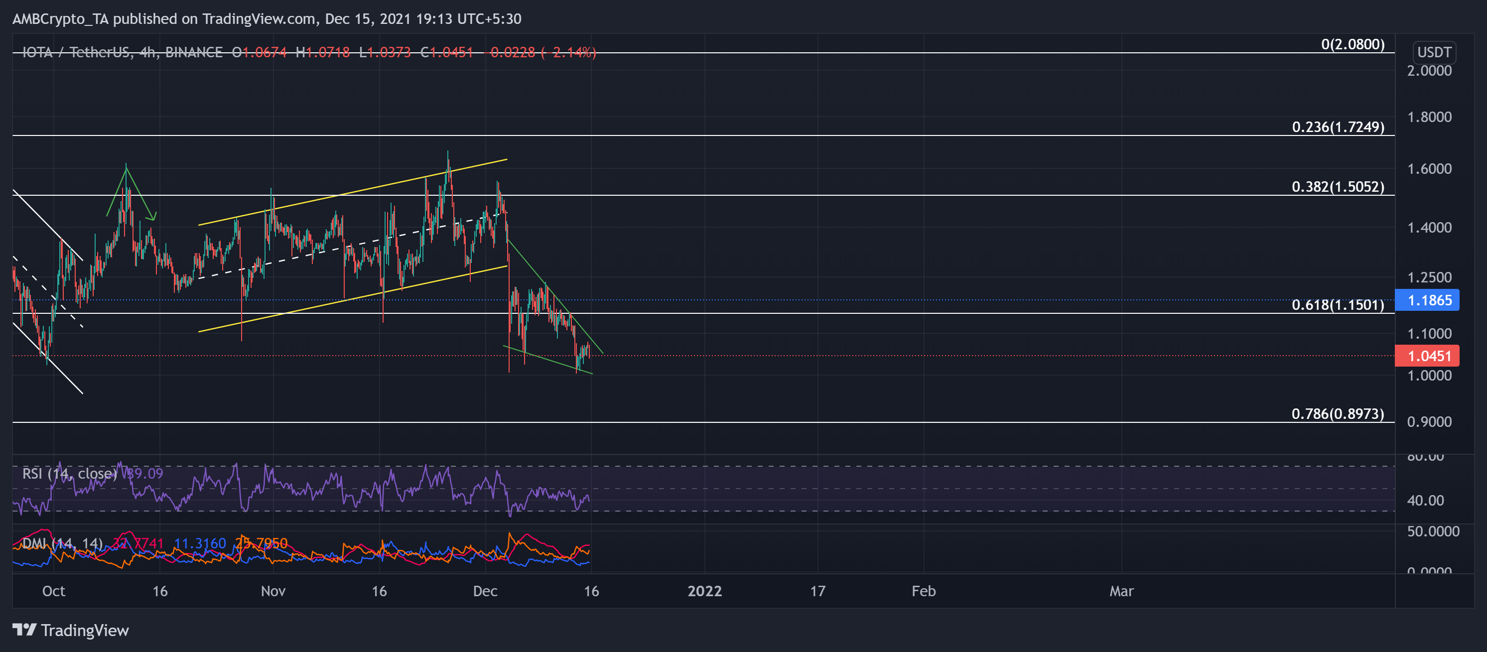Open the USDT currency selector
The width and height of the screenshot is (1487, 652).
pyautogui.click(x=1433, y=52)
